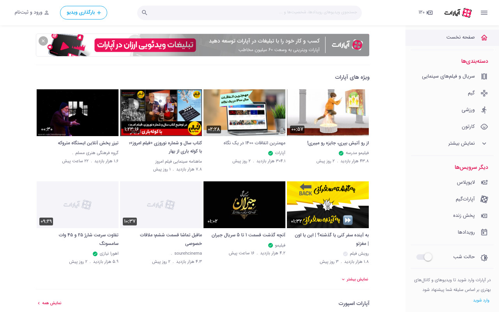Click نمایش همه for آپارات اسپورت
Viewport: 499px width, 312px height.
49,303
